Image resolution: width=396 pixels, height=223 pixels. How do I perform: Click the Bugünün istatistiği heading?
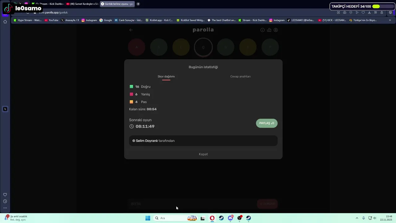203,67
